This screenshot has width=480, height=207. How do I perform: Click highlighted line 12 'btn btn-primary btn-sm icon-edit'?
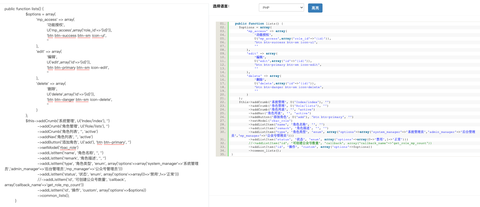tap(288, 65)
